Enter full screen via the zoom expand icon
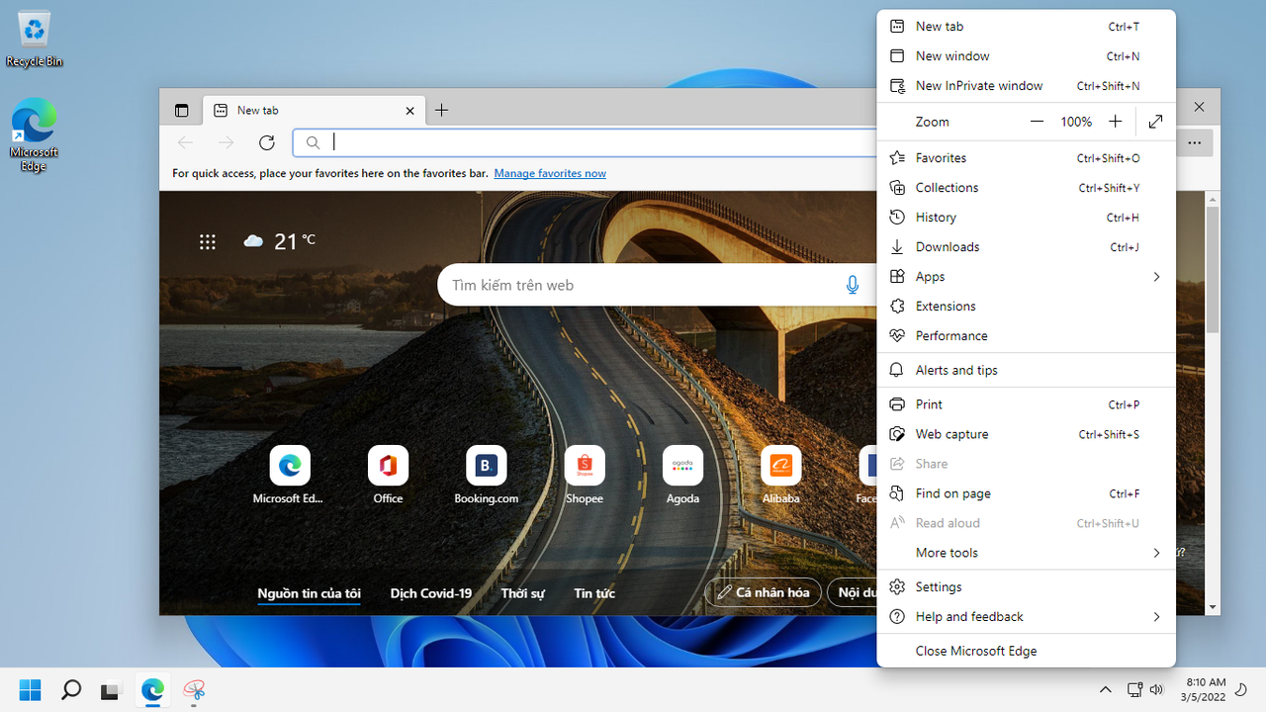1266x712 pixels. (1155, 121)
